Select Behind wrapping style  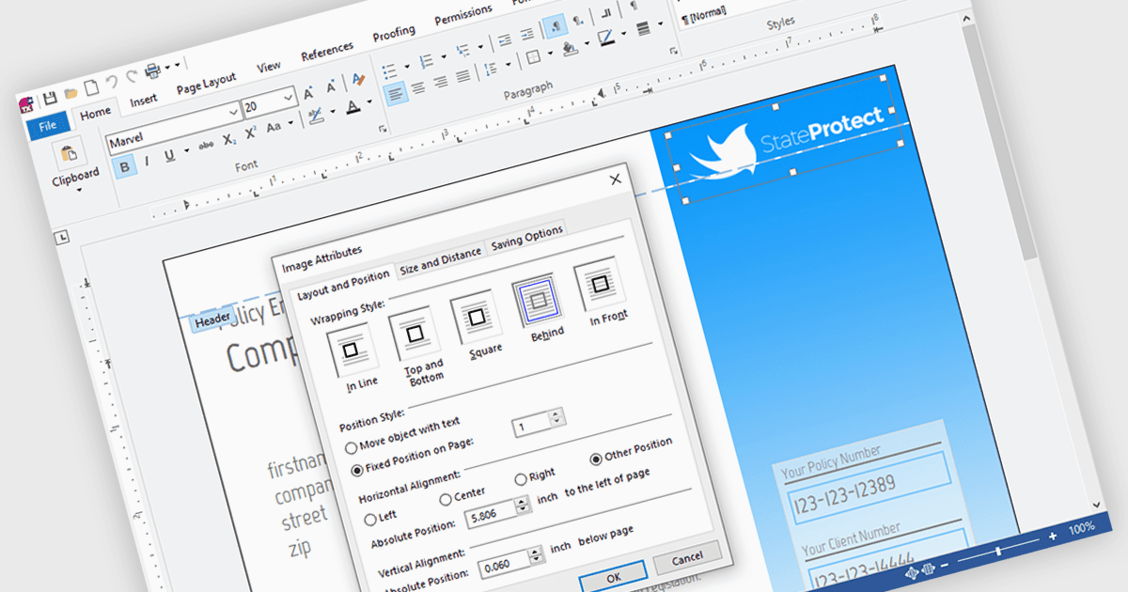(x=539, y=303)
